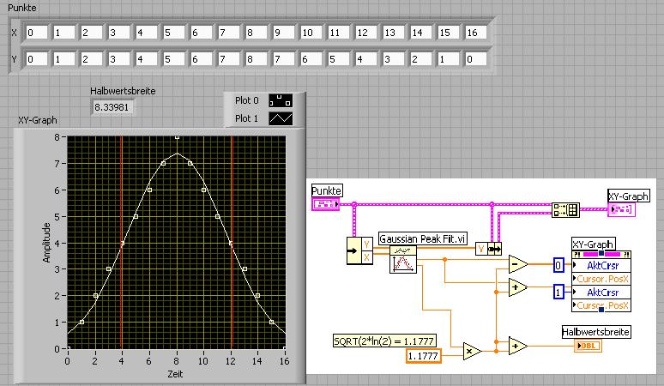Click the blue constant 1 for AktCrsr
Image resolution: width=664 pixels, height=386 pixels.
(558, 292)
